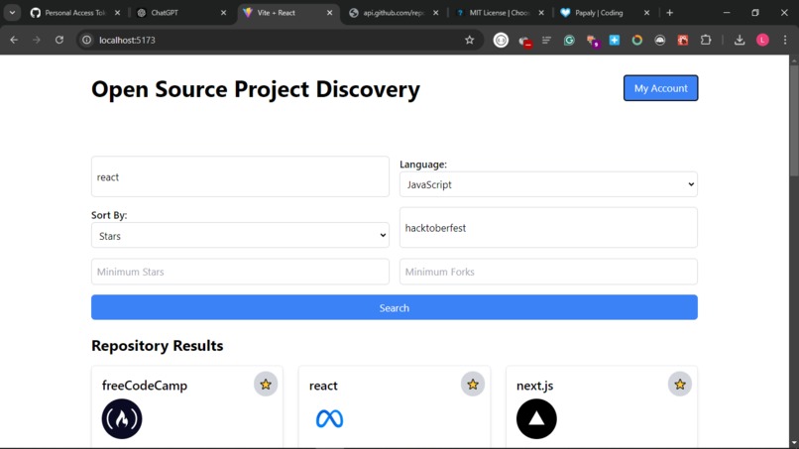Run the blue Search button
Viewport: 799px width, 449px height.
point(395,307)
